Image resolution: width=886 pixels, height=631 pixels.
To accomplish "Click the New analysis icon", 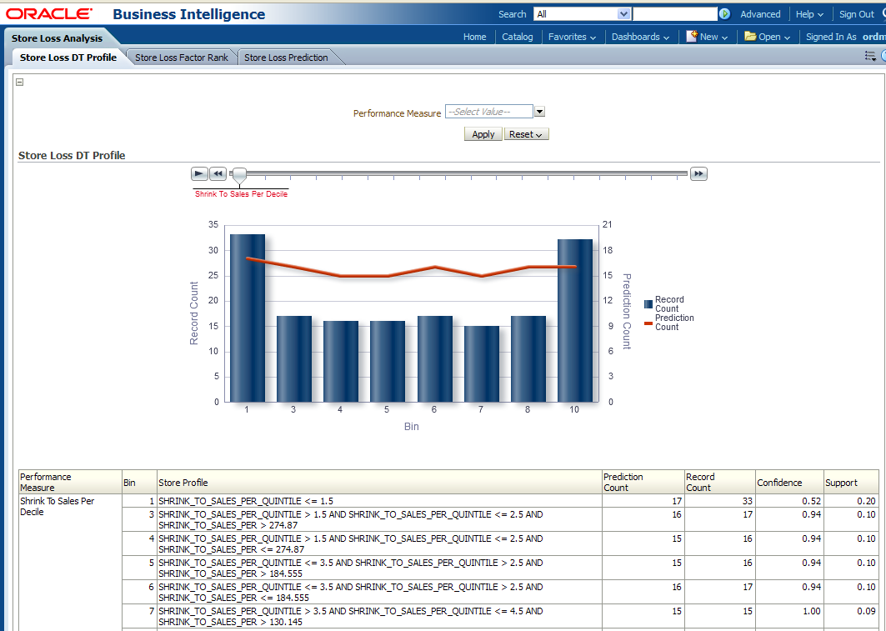I will (692, 37).
